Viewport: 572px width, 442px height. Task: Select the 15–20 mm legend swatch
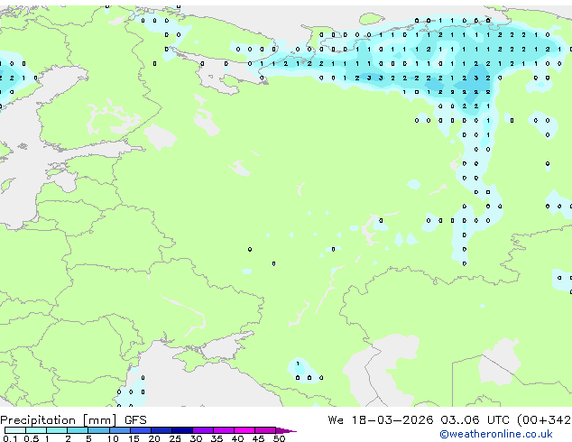[x=141, y=430]
